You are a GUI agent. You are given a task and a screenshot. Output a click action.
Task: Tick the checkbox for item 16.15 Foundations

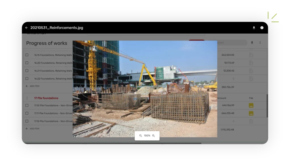pos(27,55)
